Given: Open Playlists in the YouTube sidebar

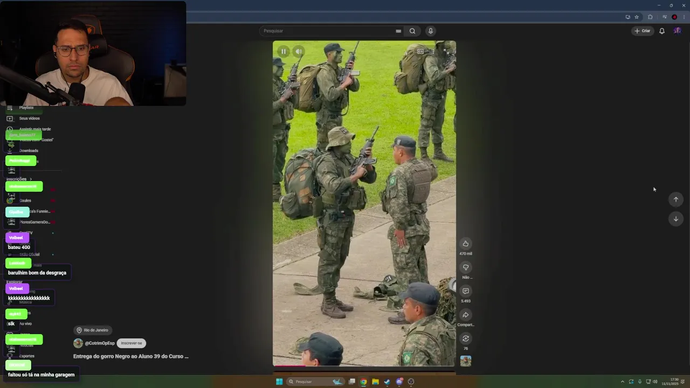Looking at the screenshot, I should [x=26, y=107].
